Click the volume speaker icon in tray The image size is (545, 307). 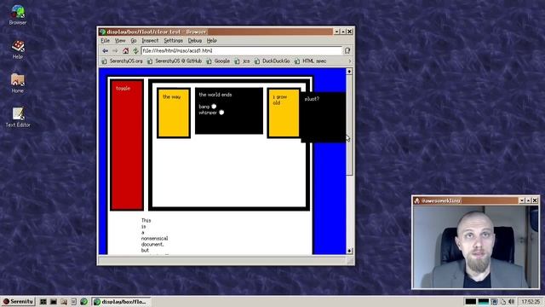(511, 301)
